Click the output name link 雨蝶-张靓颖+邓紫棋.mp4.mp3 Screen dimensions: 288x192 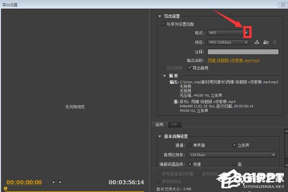pos(234,60)
